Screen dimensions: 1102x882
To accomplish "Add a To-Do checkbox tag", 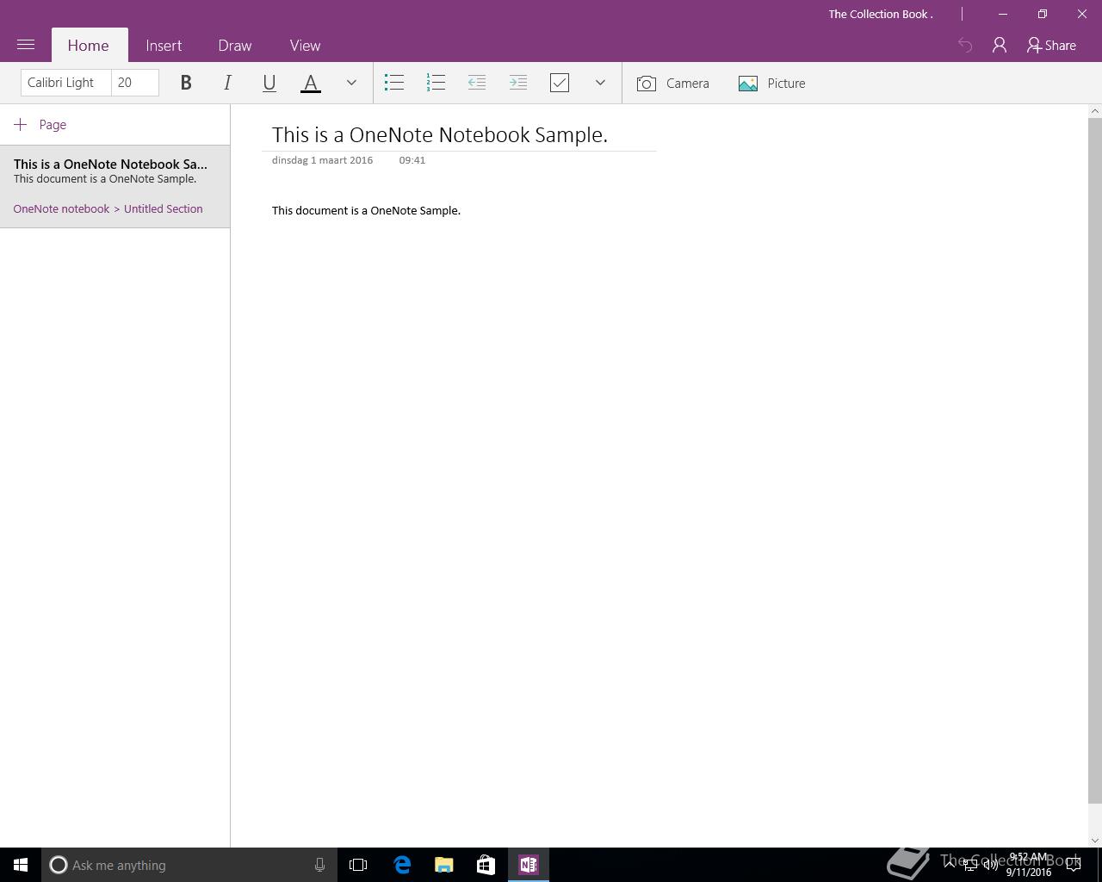I will 560,83.
